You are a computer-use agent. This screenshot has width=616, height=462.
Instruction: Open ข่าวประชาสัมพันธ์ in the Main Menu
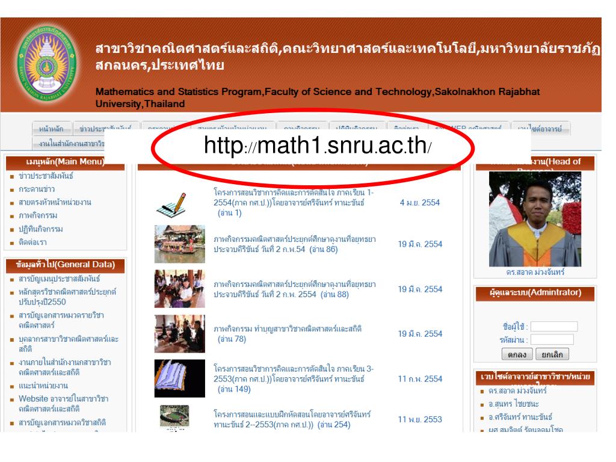pos(46,176)
